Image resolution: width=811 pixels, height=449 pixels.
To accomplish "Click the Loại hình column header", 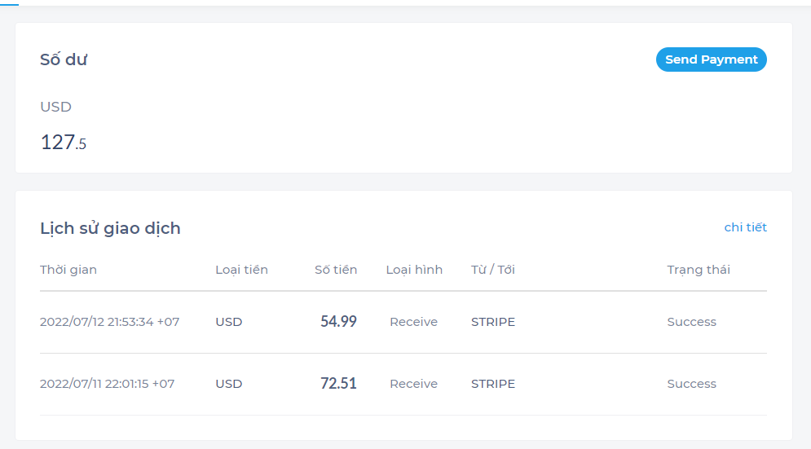I will pyautogui.click(x=414, y=270).
